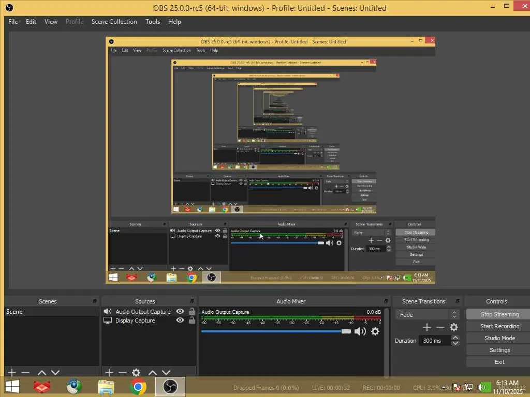Click Start Recording in Controls
Image resolution: width=530 pixels, height=397 pixels.
pyautogui.click(x=499, y=326)
